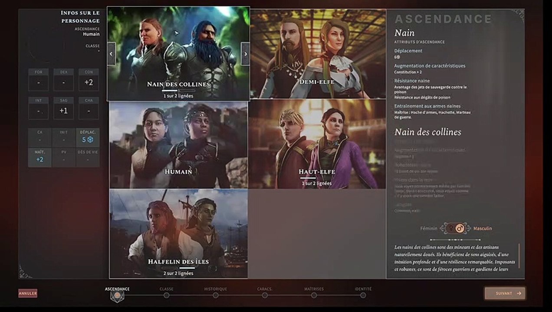
Task: Click the '1 sur 2 lignées' indicator under Haut-elfe
Action: point(317,183)
